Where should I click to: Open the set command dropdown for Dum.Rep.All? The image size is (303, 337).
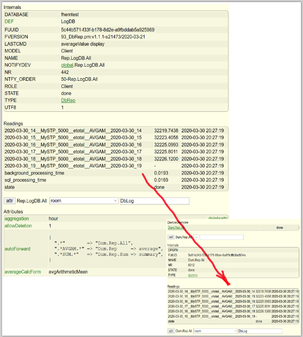point(196,237)
